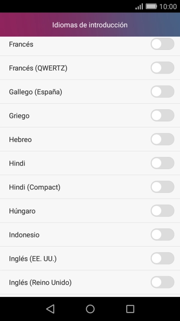
Task: Tap the Android home circle icon
Action: click(x=90, y=309)
